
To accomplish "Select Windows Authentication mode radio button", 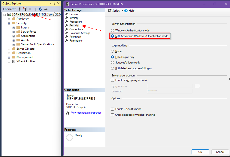I will (112, 30).
